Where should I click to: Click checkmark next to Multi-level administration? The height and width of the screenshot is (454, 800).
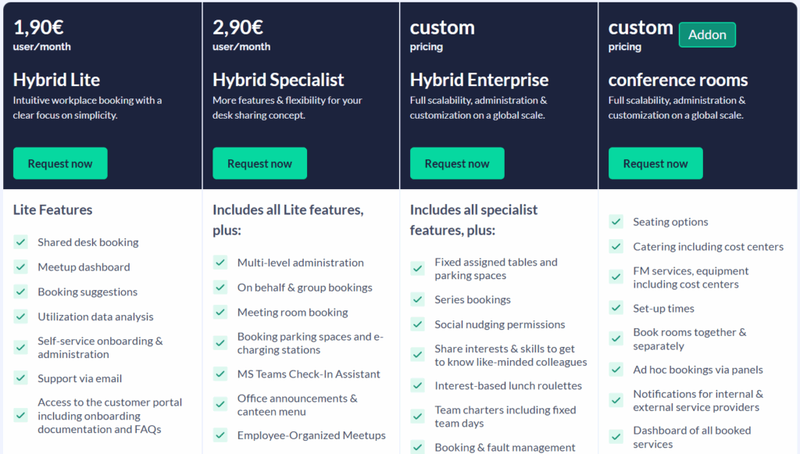(220, 263)
